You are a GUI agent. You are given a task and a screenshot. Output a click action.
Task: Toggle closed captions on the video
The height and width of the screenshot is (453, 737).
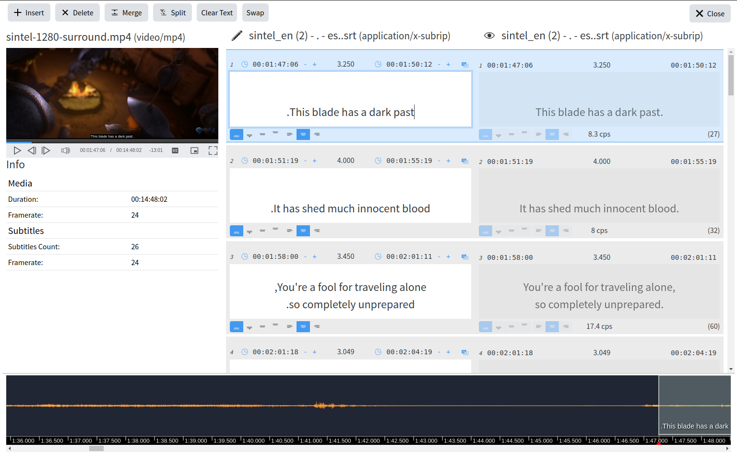tap(175, 151)
